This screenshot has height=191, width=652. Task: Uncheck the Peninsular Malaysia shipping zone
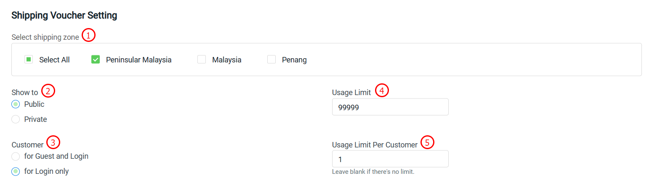[96, 59]
